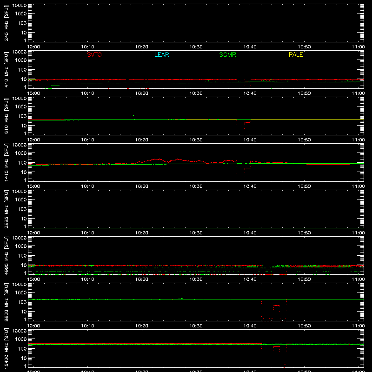Select the 410 MHz [SFU] axis label
This screenshot has height=372, width=372.
tap(6, 69)
